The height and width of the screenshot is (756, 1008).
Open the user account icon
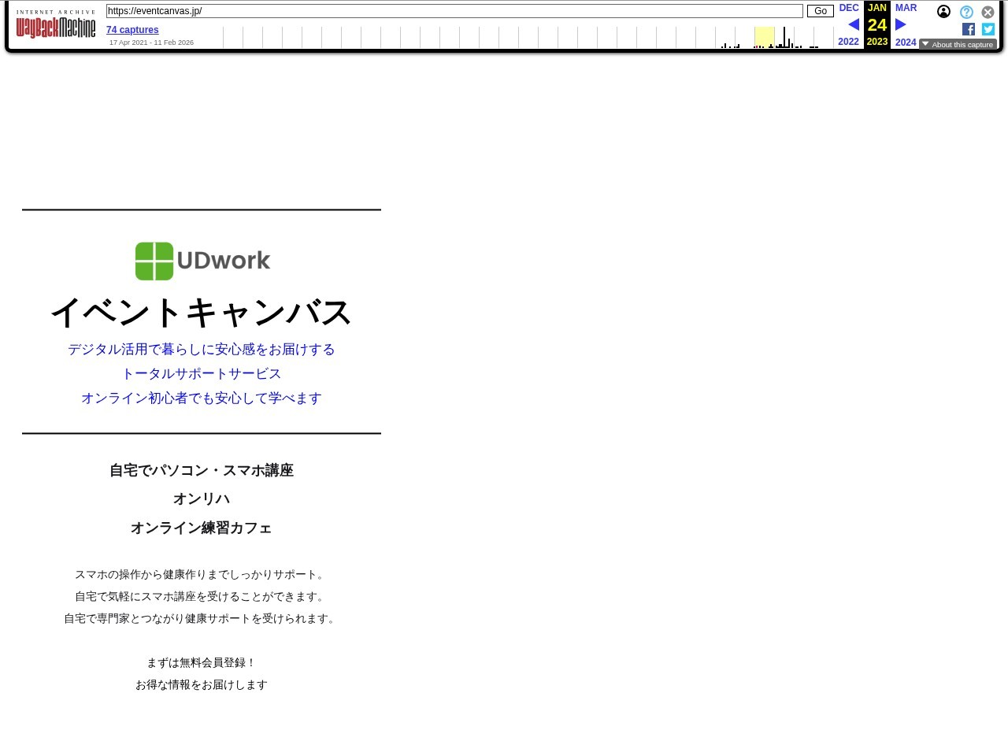[x=943, y=12]
